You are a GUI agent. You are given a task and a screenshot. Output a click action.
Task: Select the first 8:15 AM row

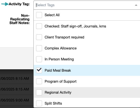(x=17, y=78)
